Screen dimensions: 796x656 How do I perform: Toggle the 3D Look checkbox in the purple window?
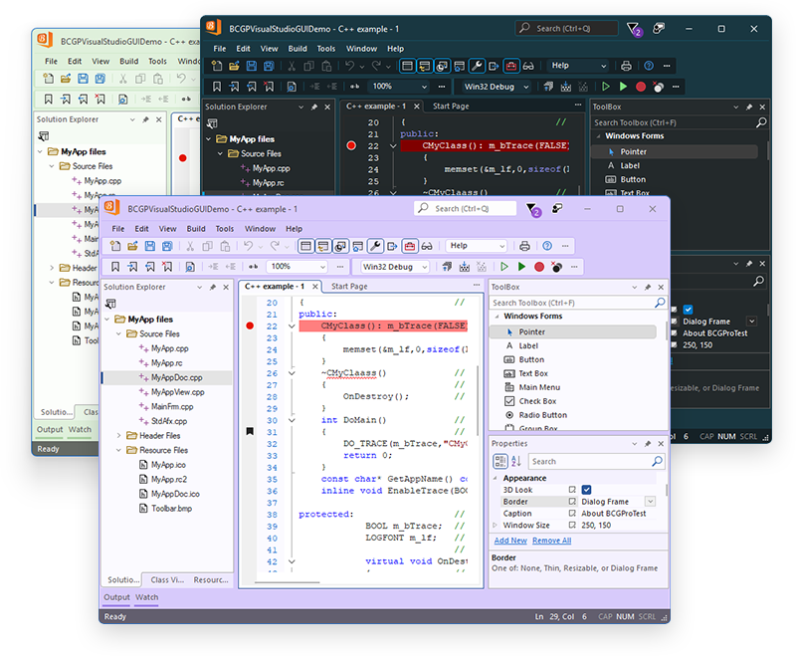(587, 490)
